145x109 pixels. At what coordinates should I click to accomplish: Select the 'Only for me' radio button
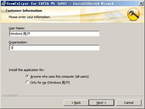click(27, 82)
